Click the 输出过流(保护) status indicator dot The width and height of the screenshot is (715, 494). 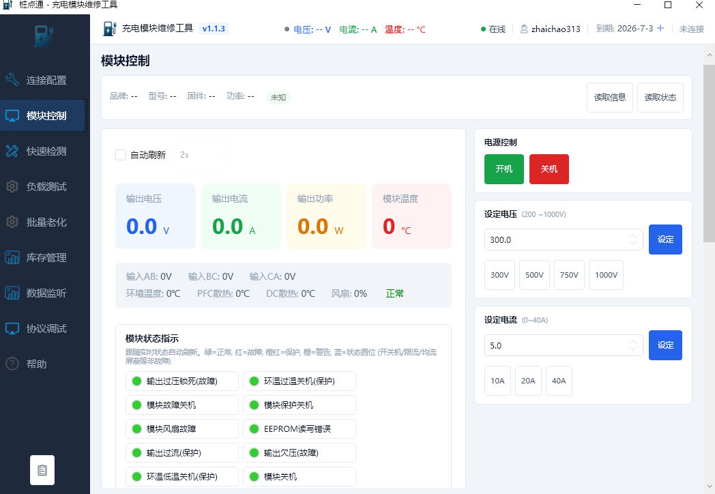click(136, 452)
